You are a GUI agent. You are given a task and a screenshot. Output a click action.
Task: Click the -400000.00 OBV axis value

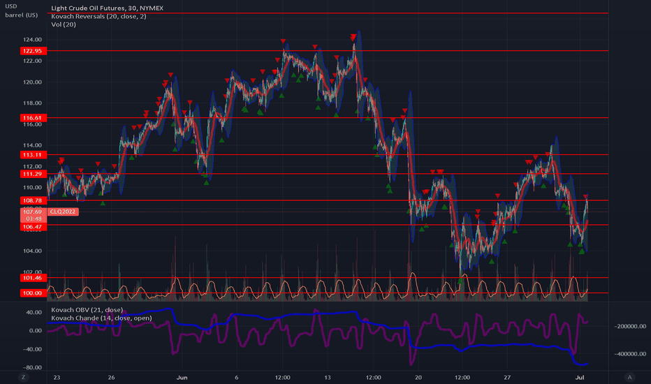[x=630, y=354]
